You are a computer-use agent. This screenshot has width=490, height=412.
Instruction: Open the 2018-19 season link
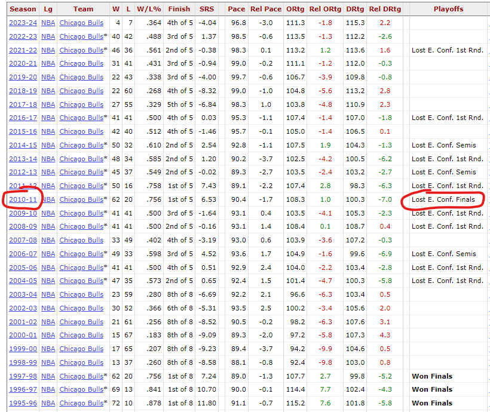pyautogui.click(x=23, y=91)
